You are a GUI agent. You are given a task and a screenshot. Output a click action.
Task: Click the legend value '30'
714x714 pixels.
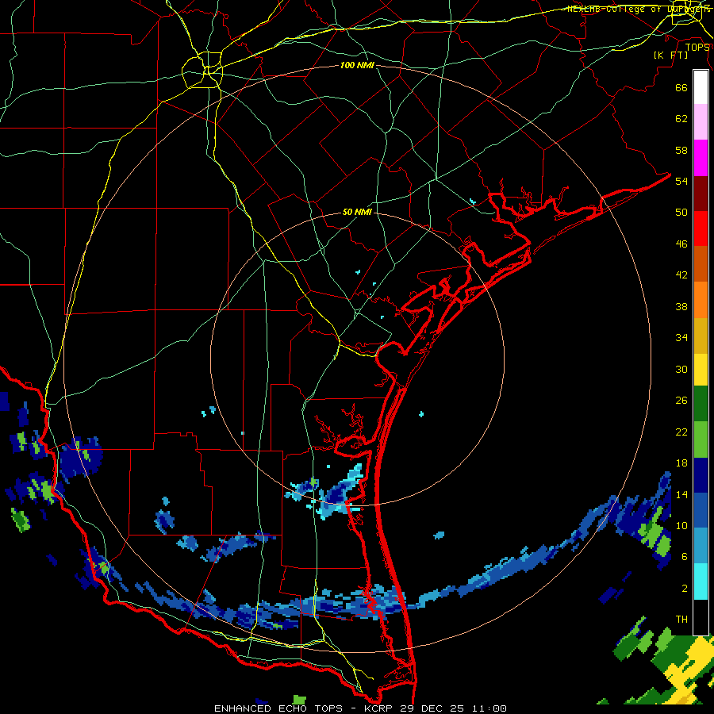tap(681, 369)
